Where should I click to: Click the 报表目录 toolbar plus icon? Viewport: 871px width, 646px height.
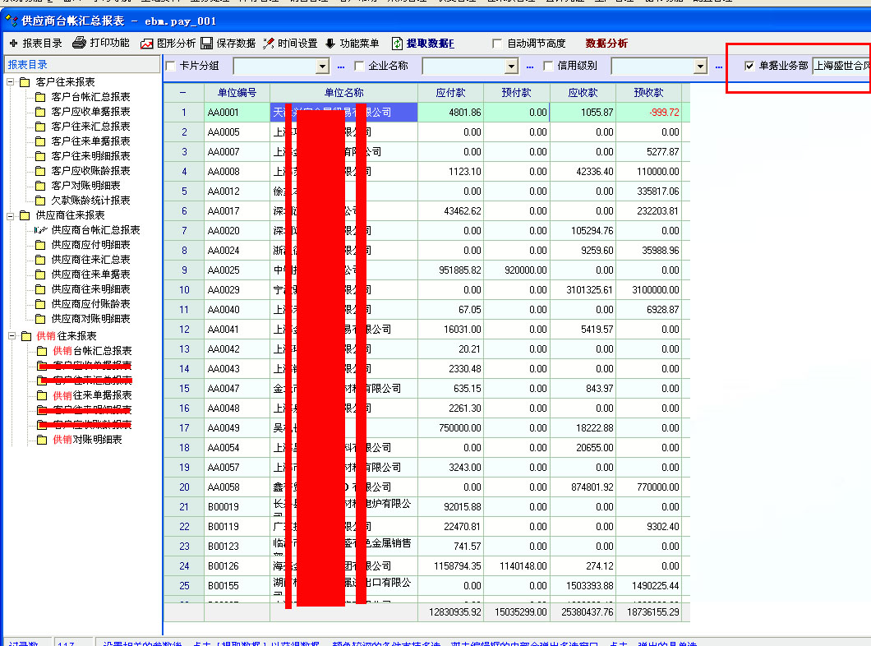(x=13, y=43)
